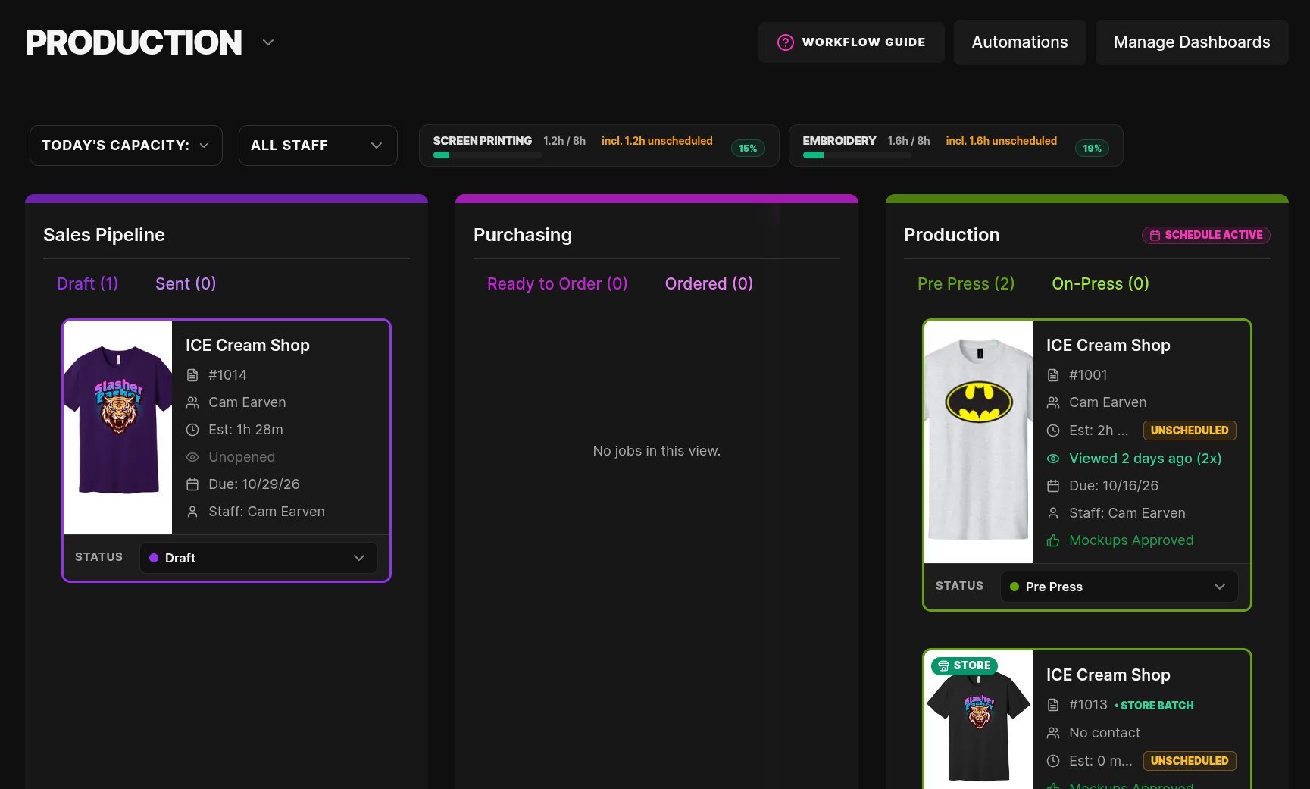Viewport: 1310px width, 789px height.
Task: Click thumbs-up icon beside Mockups Approved on #1001
Action: tap(1053, 540)
